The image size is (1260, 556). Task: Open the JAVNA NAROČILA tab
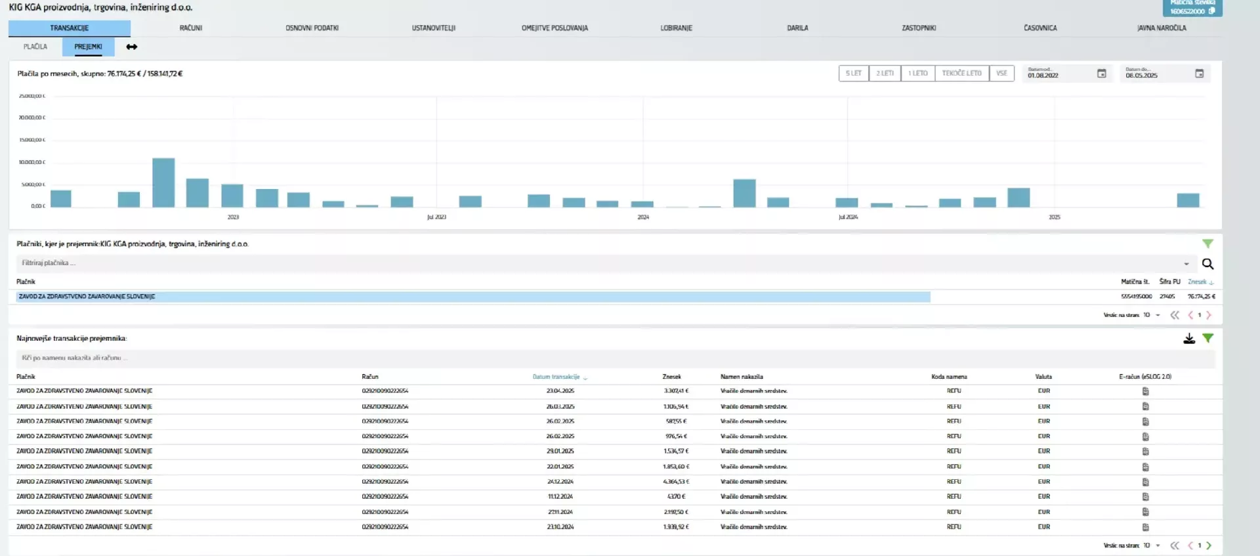pos(1161,28)
